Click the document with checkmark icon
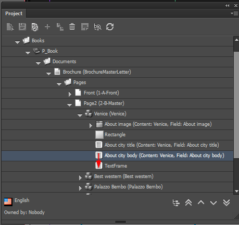 click(x=35, y=27)
